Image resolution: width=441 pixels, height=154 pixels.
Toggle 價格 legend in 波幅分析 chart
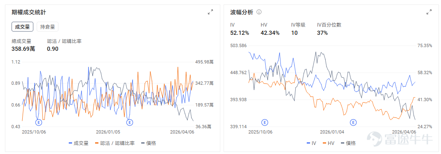coord(348,143)
